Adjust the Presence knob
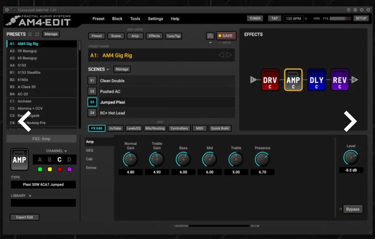Image resolution: width=375 pixels, height=239 pixels. (262, 159)
